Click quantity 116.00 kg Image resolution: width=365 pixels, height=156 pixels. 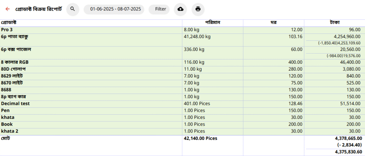click(x=194, y=62)
